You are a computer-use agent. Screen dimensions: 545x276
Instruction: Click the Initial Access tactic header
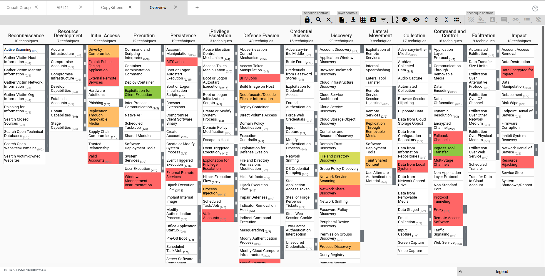tap(105, 35)
